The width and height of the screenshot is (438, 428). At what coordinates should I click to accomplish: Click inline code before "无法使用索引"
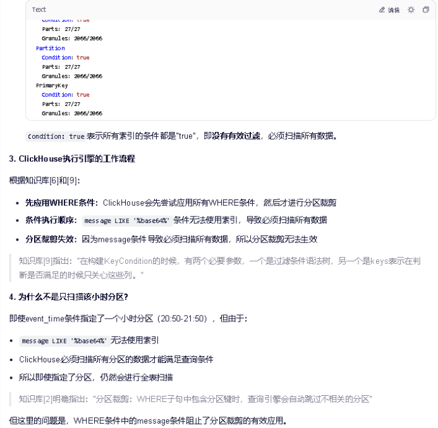pyautogui.click(x=64, y=341)
